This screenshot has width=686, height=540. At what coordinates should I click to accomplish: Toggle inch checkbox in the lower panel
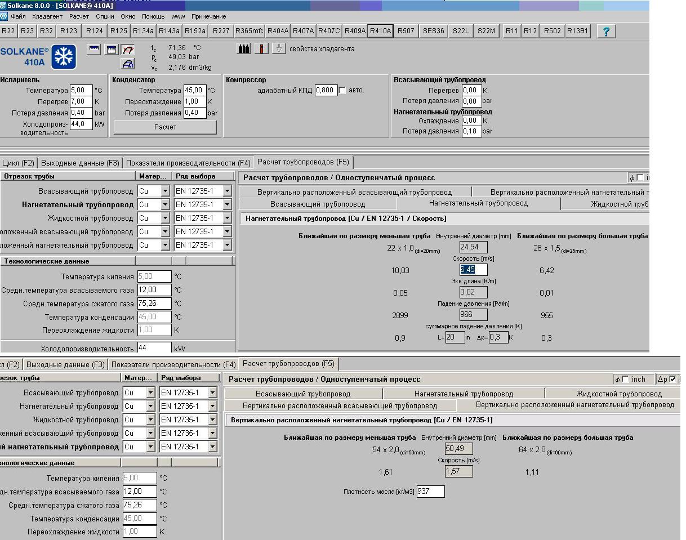[626, 380]
